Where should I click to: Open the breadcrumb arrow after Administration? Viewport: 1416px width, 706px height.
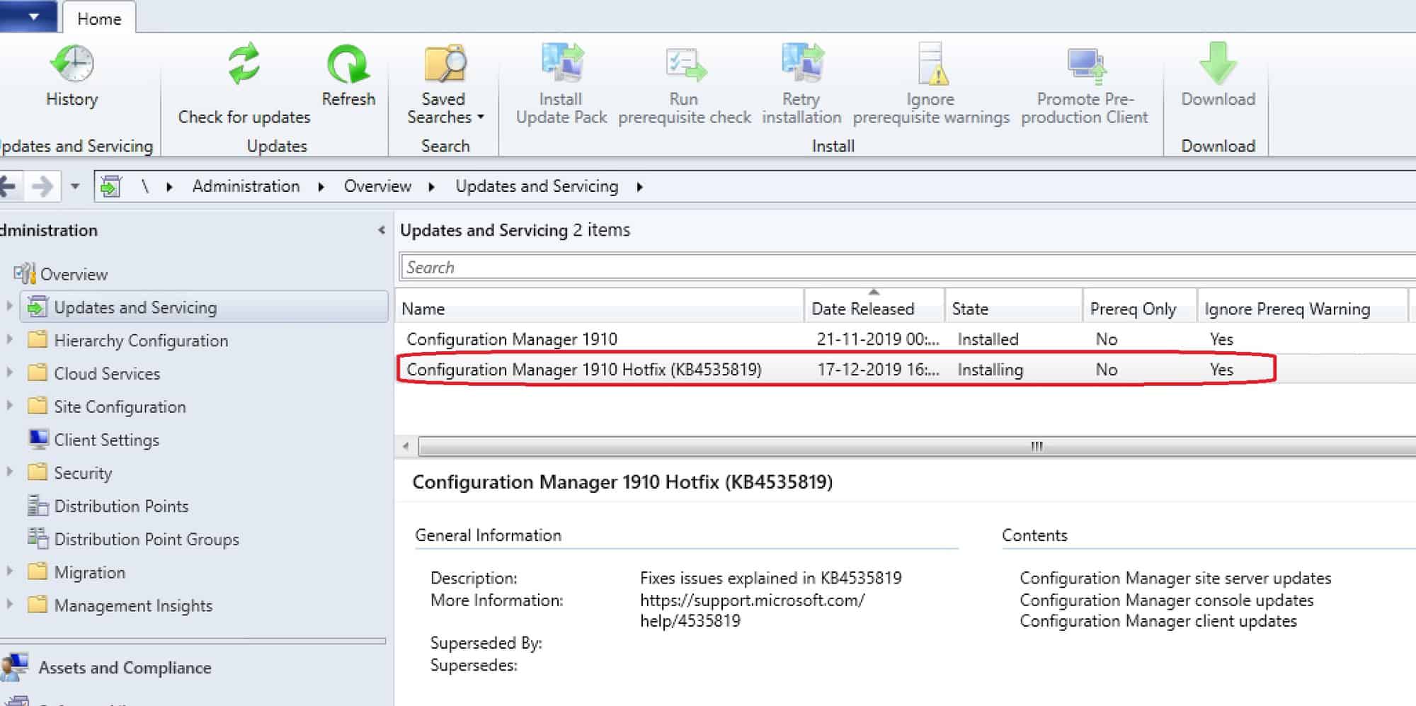[x=321, y=187]
